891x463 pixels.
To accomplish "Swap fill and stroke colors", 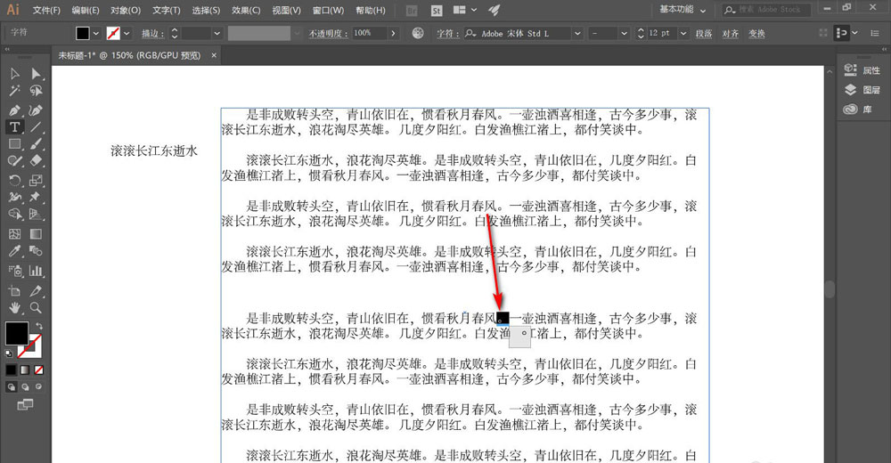I will pyautogui.click(x=37, y=327).
